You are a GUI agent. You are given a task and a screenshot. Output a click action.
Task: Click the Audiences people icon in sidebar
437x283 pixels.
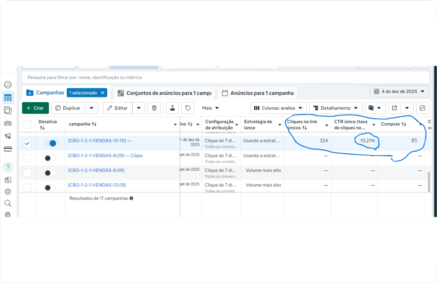click(x=8, y=123)
